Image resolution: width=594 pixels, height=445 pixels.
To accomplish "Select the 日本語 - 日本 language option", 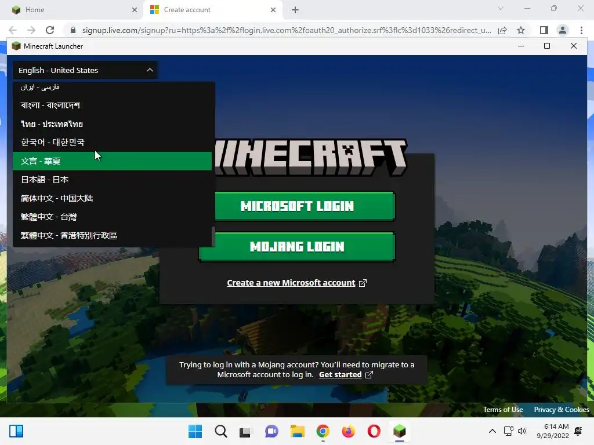I will coord(112,180).
